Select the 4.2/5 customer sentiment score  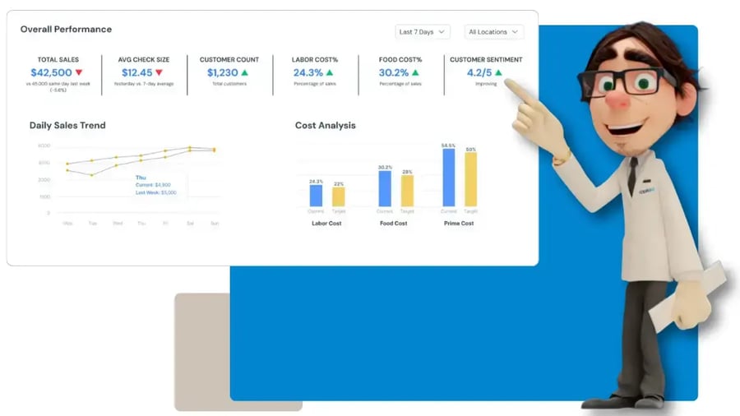479,72
